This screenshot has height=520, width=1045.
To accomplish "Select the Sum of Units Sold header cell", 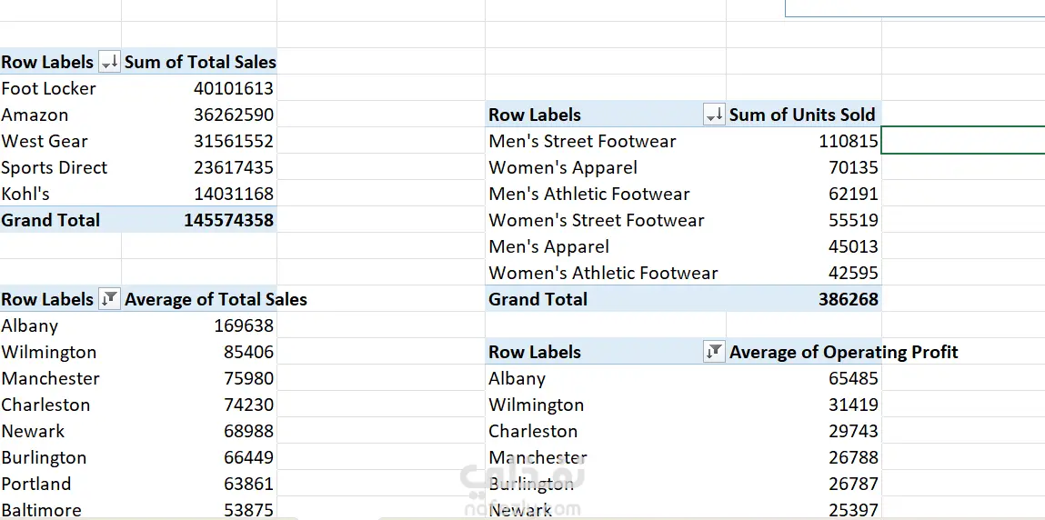I will coord(802,115).
